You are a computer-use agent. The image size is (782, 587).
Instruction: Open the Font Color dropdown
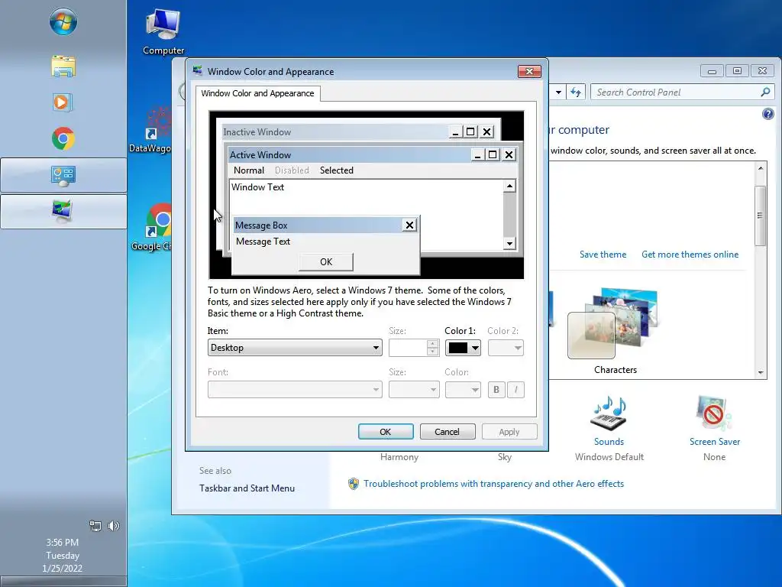pyautogui.click(x=463, y=389)
